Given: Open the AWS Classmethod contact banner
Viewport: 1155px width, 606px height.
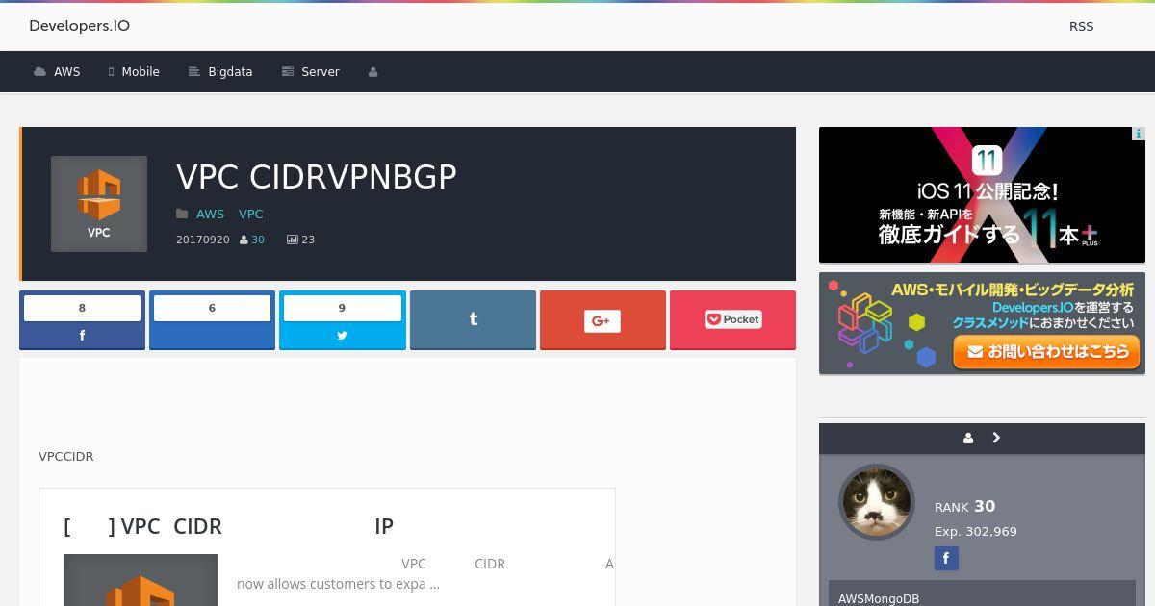Looking at the screenshot, I should pyautogui.click(x=982, y=323).
